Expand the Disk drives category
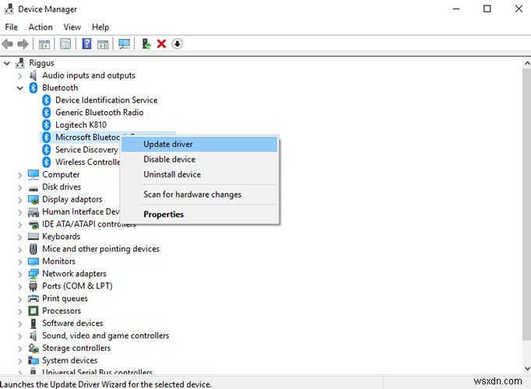 pyautogui.click(x=20, y=187)
